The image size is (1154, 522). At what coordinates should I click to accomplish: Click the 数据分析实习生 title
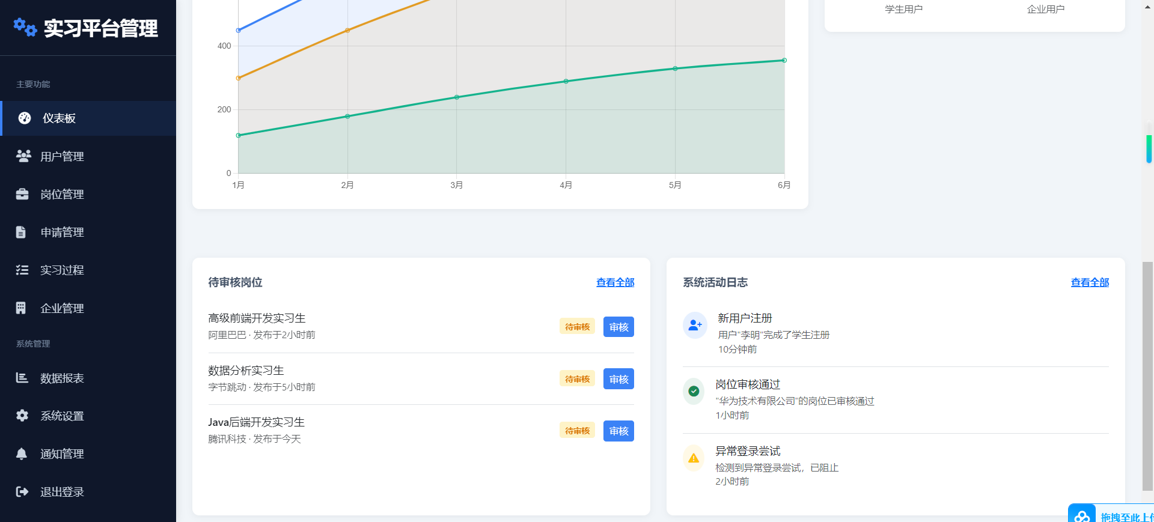246,370
